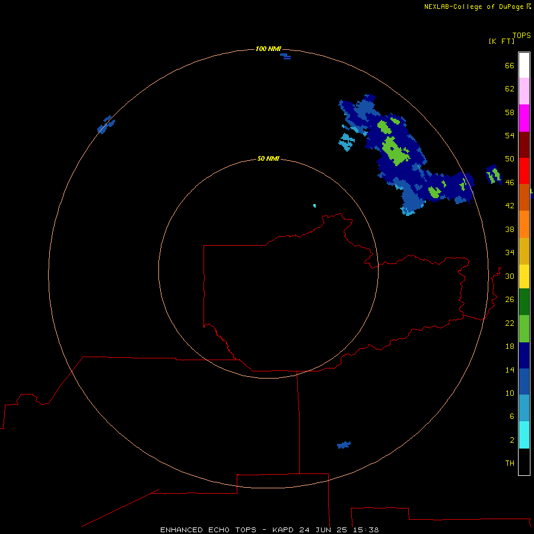Screen dimensions: 534x534
Task: Click the gold swatch near 34
Action: coord(524,251)
